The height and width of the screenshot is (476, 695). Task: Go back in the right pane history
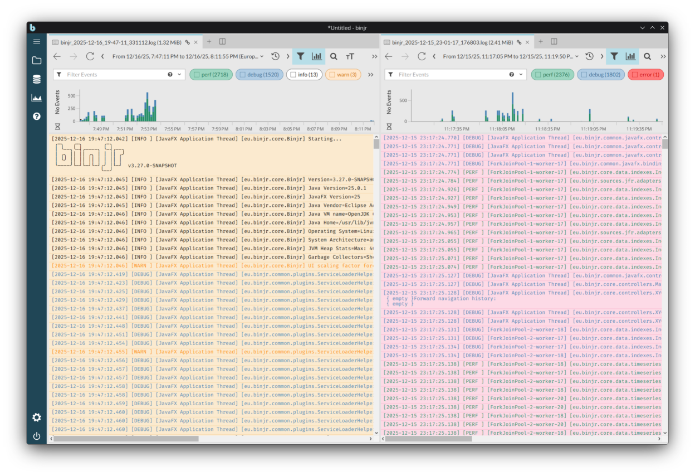(389, 56)
